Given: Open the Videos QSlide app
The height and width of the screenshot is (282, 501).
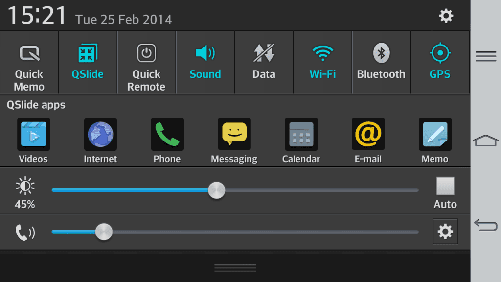Looking at the screenshot, I should pos(33,134).
